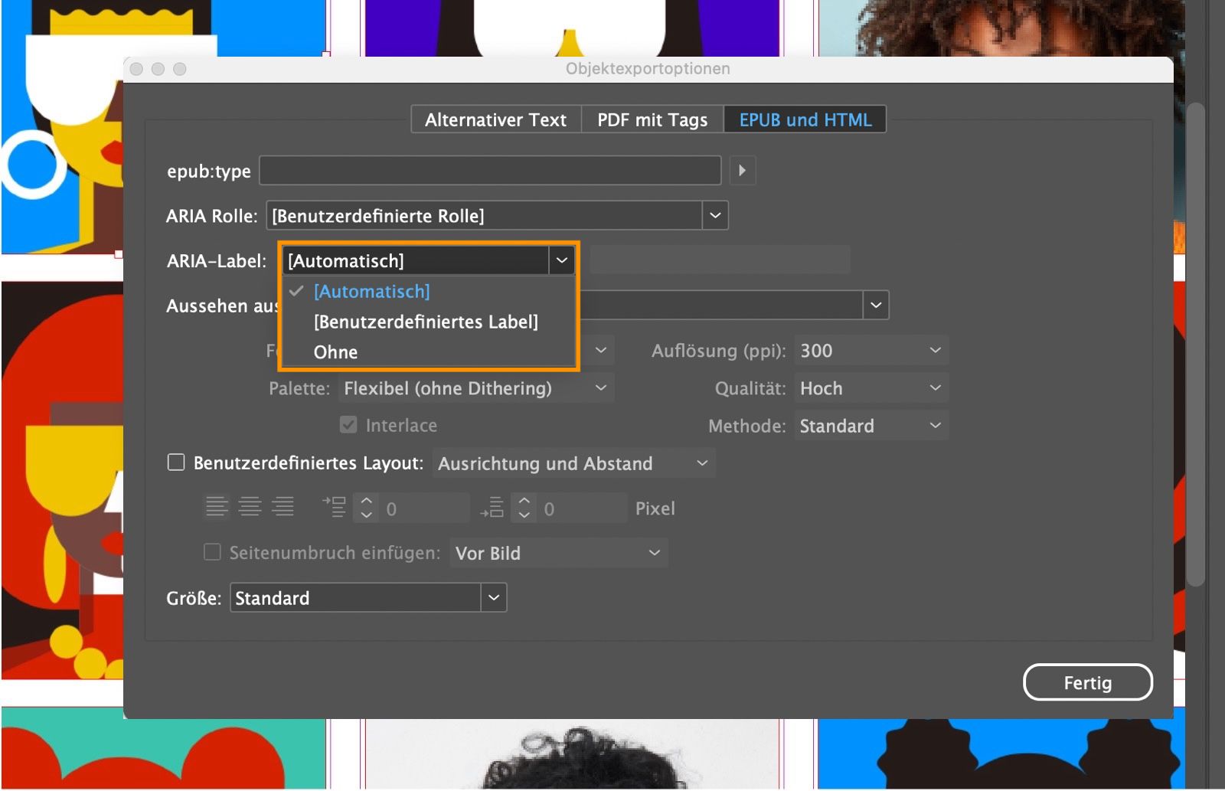Select the right alignment icon
The width and height of the screenshot is (1225, 791).
(284, 506)
